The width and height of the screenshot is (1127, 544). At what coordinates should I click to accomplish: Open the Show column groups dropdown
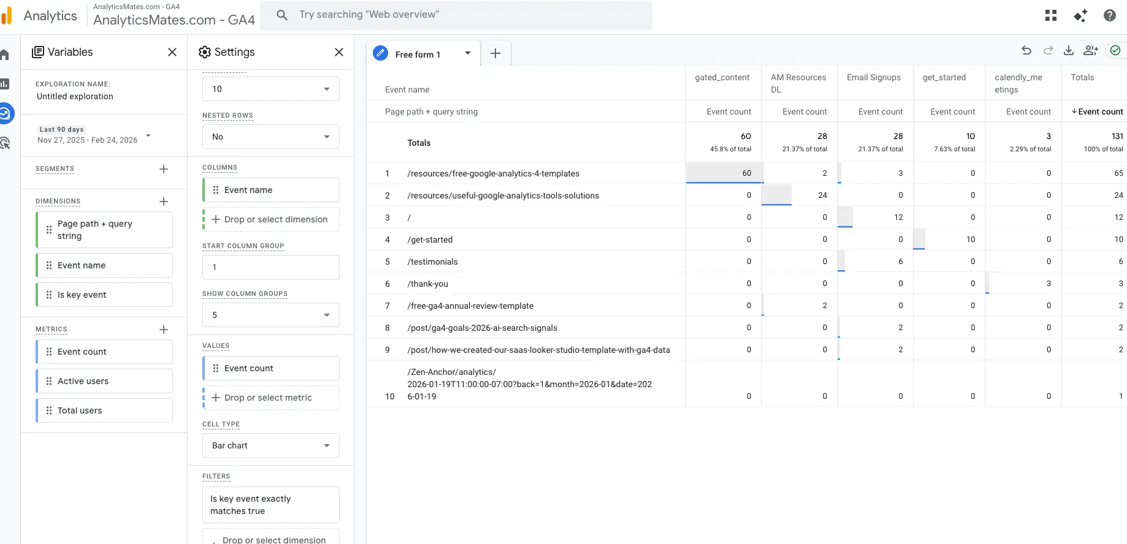point(271,315)
